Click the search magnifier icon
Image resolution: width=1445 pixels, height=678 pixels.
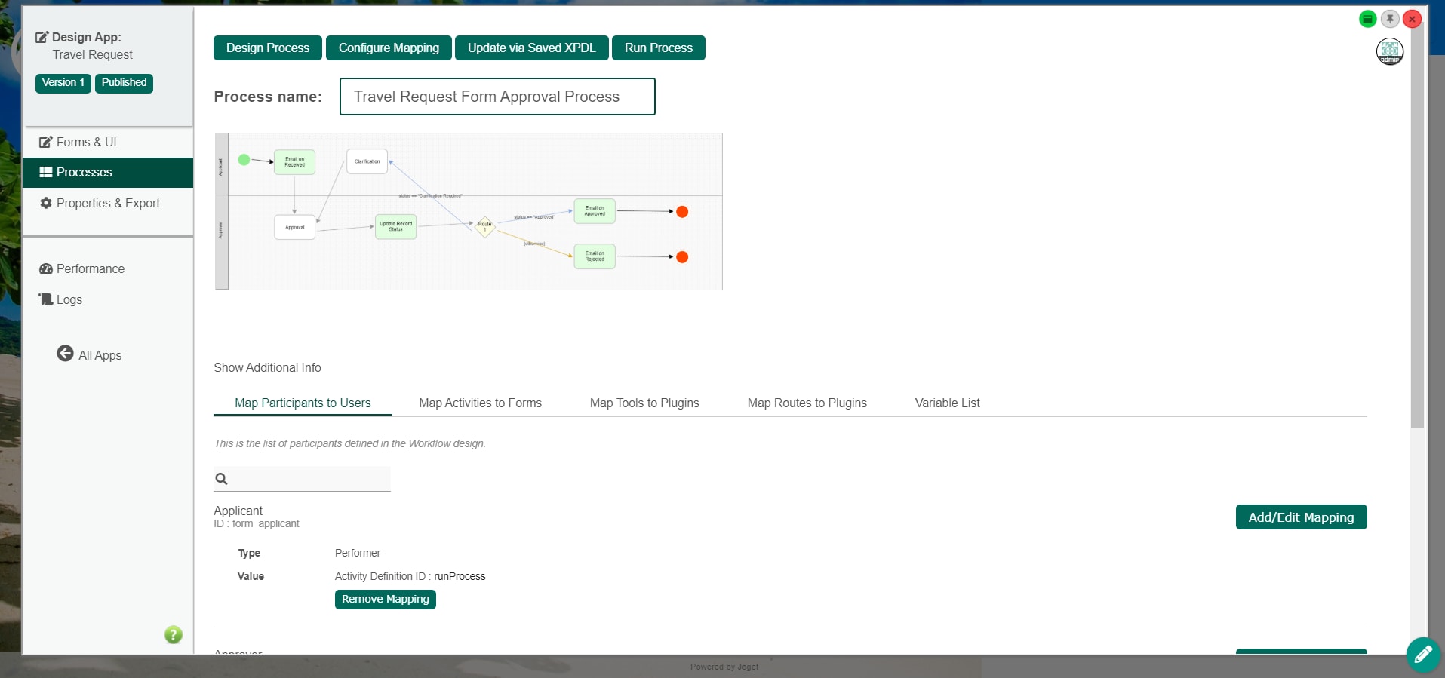[x=222, y=479]
